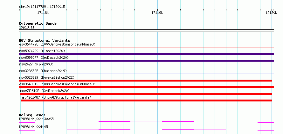This screenshot has height=134, width=283.
Task: Open variant nsv5523829 (ByrskaBishop2022) label
Action: pyautogui.click(x=47, y=77)
